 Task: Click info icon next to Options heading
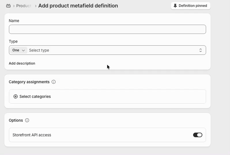click(x=27, y=120)
